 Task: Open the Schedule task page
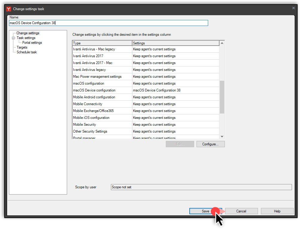tap(27, 52)
